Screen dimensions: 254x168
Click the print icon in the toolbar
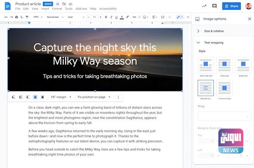pyautogui.click(x=16, y=17)
